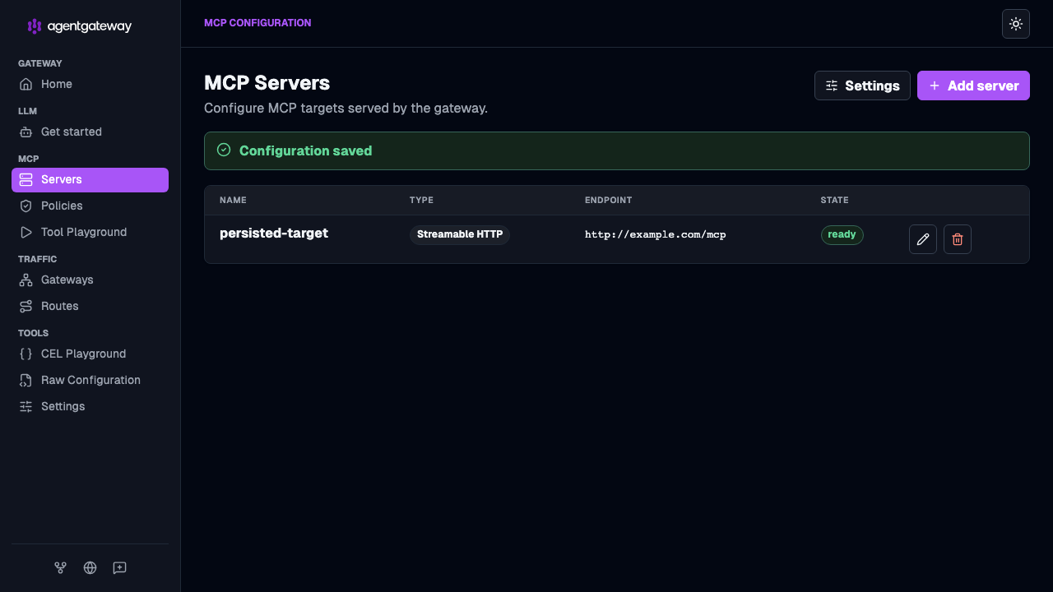This screenshot has height=592, width=1053.
Task: Open the Tool Playground page
Action: coord(90,232)
